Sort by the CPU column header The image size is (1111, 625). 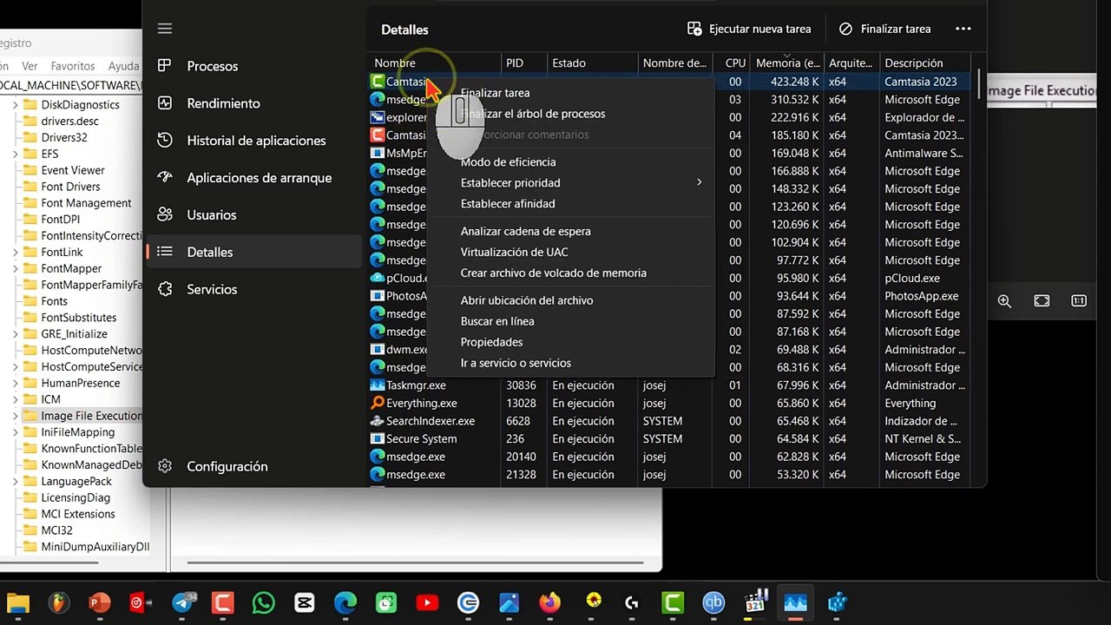[x=735, y=63]
